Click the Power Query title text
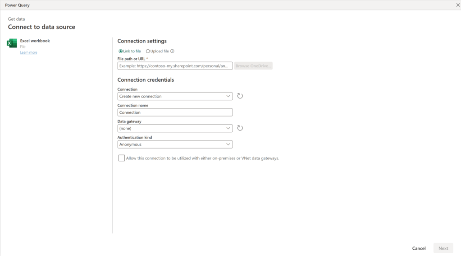The height and width of the screenshot is (256, 461). 17,5
